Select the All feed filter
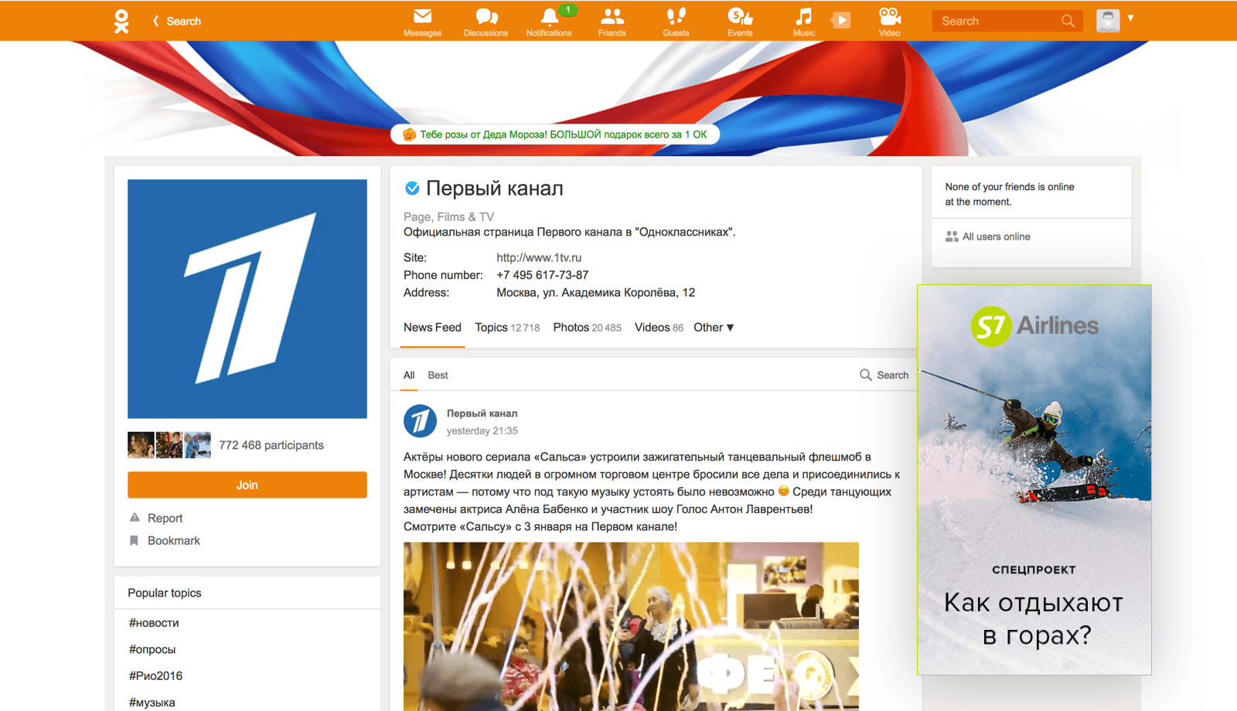The height and width of the screenshot is (711, 1237). [409, 375]
